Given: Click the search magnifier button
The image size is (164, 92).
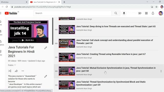Looking at the screenshot, I should pyautogui.click(x=116, y=13).
